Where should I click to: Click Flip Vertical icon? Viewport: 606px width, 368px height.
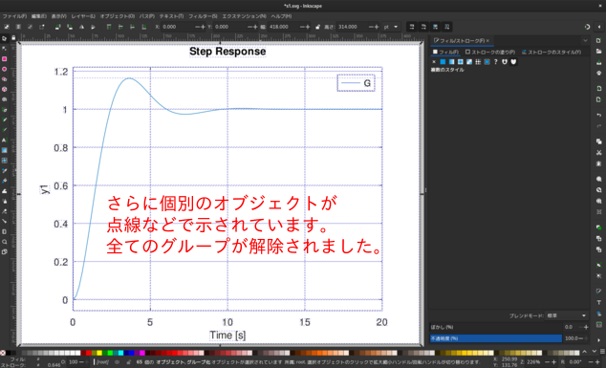pos(93,27)
